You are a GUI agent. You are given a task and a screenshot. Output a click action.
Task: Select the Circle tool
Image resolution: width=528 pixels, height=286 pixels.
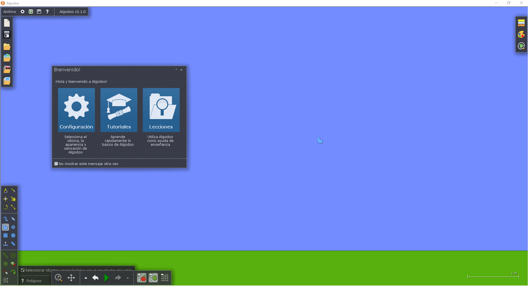pos(13,235)
